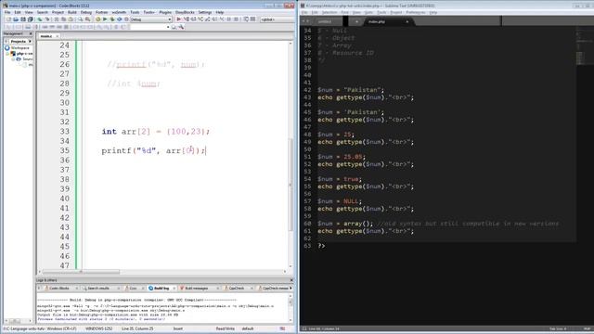Click Save all files icon in Code::Blocks

(x=31, y=19)
